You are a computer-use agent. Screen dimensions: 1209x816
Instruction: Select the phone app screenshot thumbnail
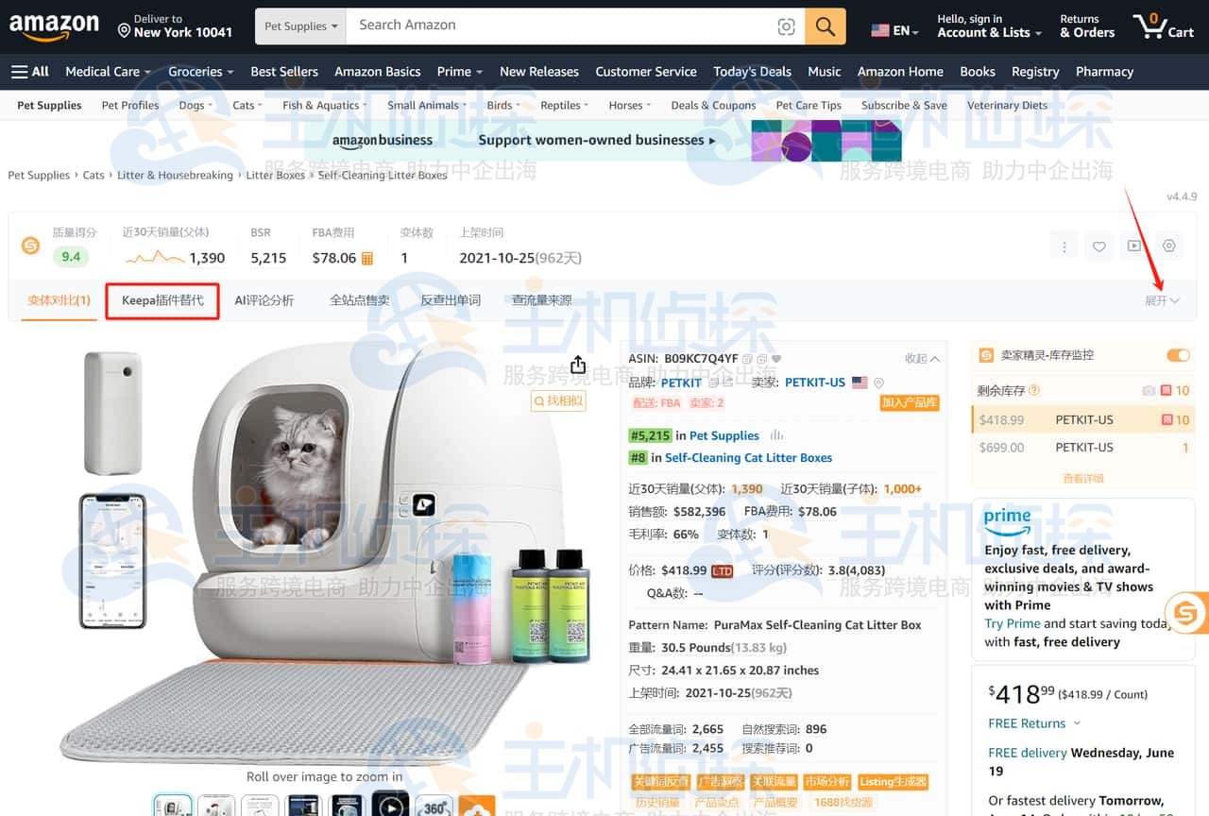pos(112,561)
